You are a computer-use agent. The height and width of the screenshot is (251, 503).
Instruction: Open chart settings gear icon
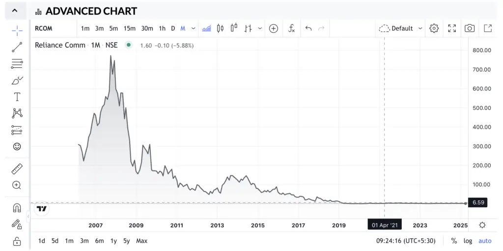point(434,28)
